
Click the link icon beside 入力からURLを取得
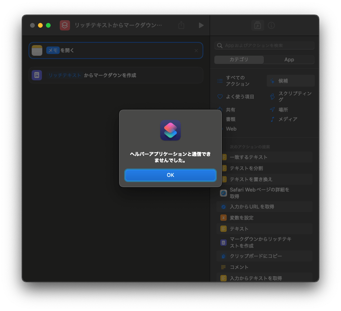224,207
